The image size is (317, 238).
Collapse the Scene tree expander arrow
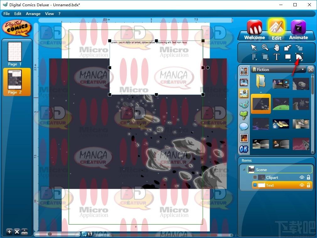(244, 170)
